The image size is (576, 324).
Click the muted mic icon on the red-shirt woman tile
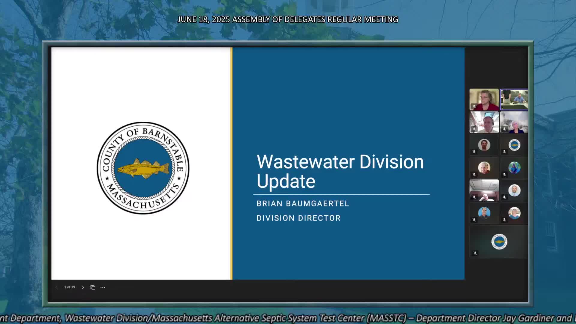(x=474, y=106)
